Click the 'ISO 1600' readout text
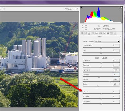 [97, 29]
